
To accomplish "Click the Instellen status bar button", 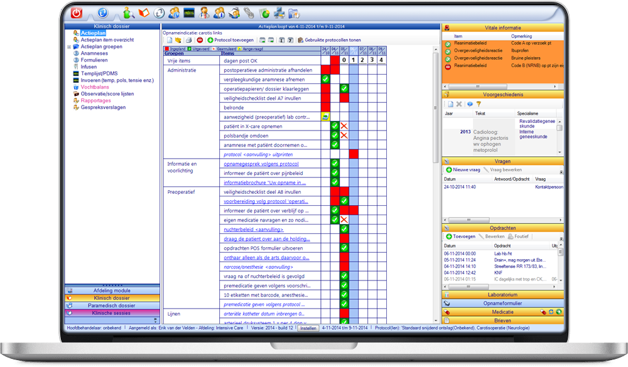I will coord(308,328).
